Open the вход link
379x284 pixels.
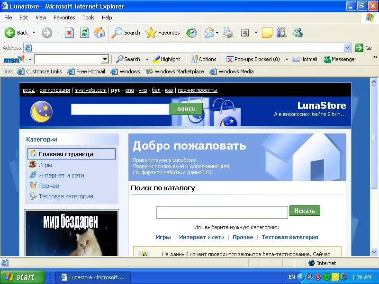click(29, 90)
